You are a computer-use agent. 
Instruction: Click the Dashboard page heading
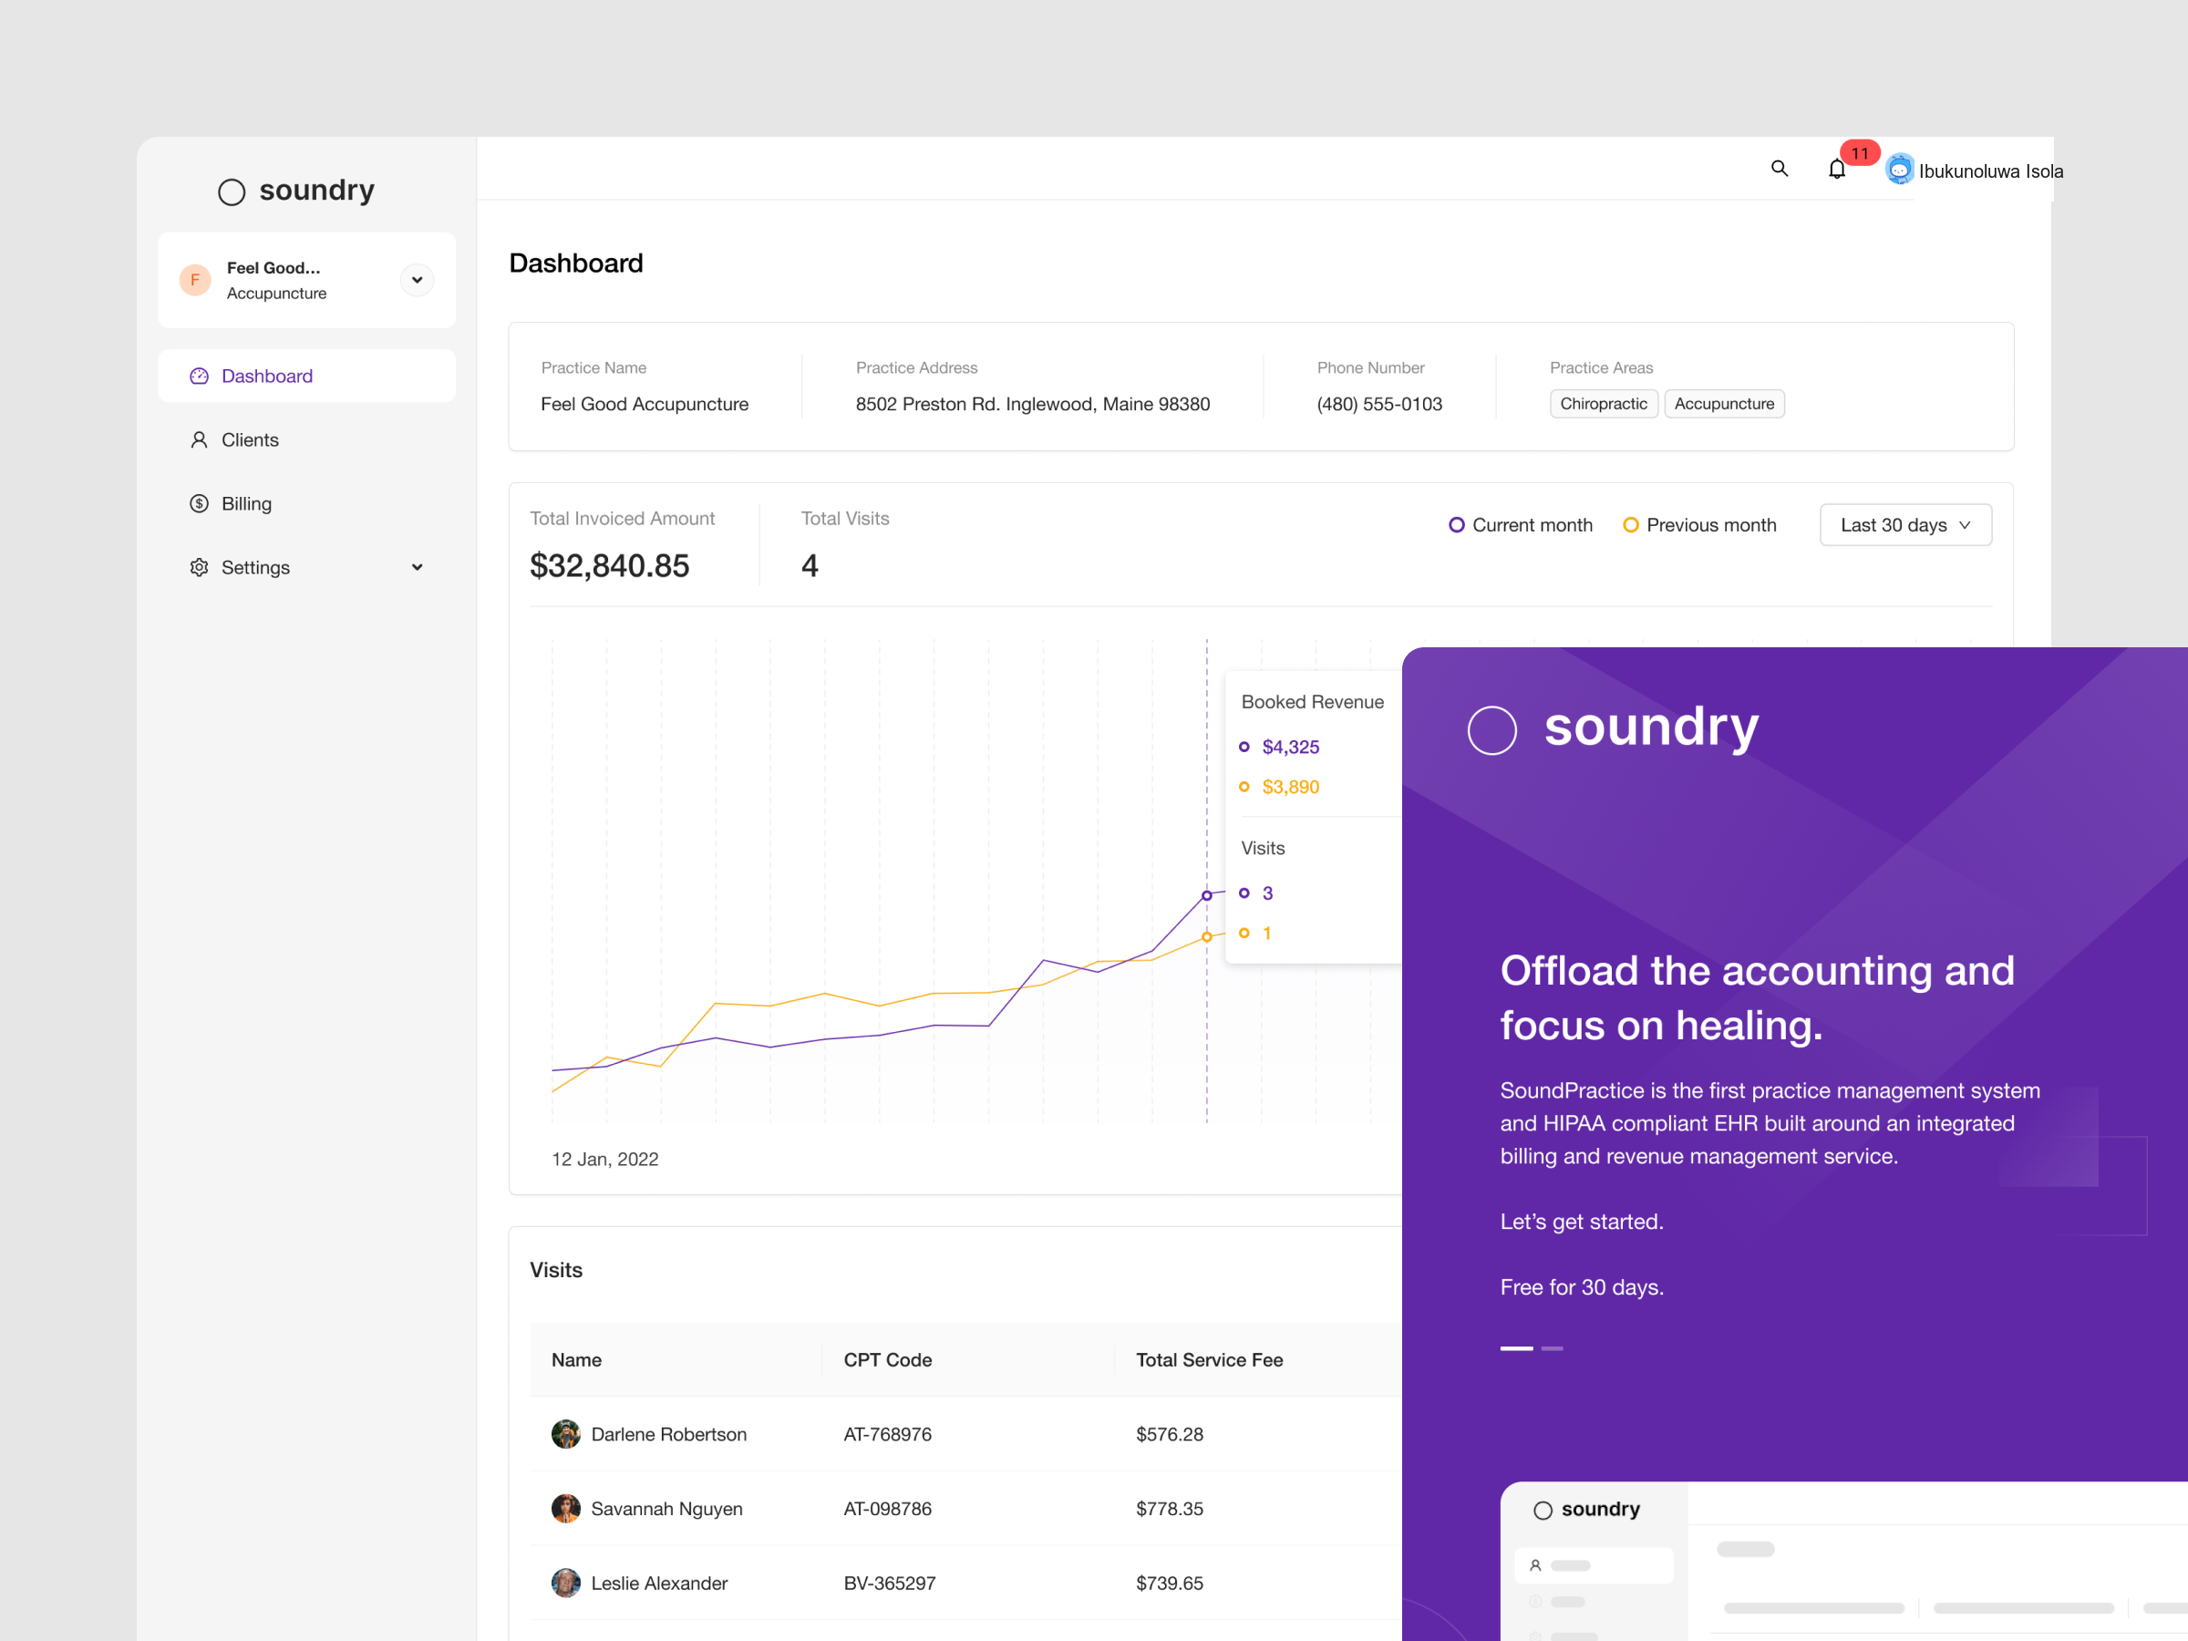tap(575, 263)
